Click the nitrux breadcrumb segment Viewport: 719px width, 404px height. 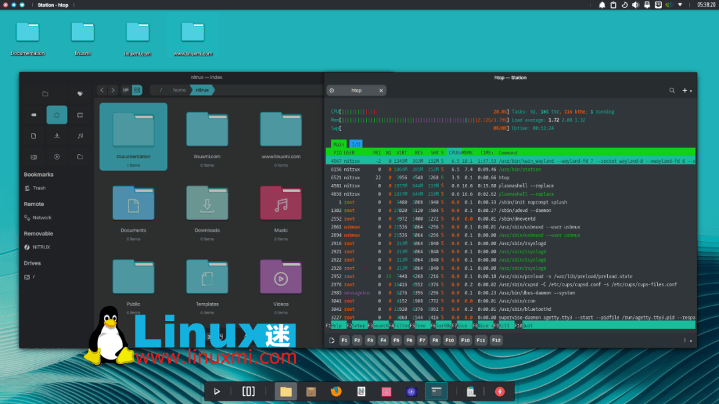click(x=202, y=90)
